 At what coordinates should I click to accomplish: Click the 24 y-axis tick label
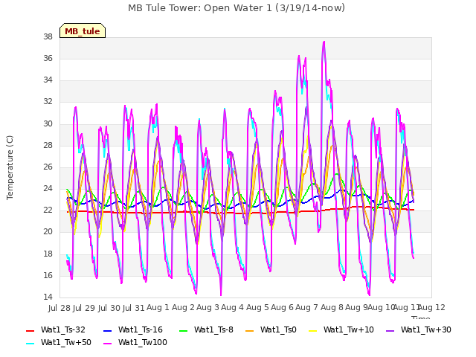[48, 188]
